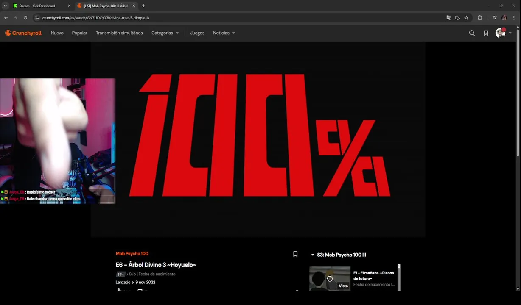The height and width of the screenshot is (305, 521).
Task: Open watchlist bookmark in Crunchyroll header
Action: tap(486, 33)
